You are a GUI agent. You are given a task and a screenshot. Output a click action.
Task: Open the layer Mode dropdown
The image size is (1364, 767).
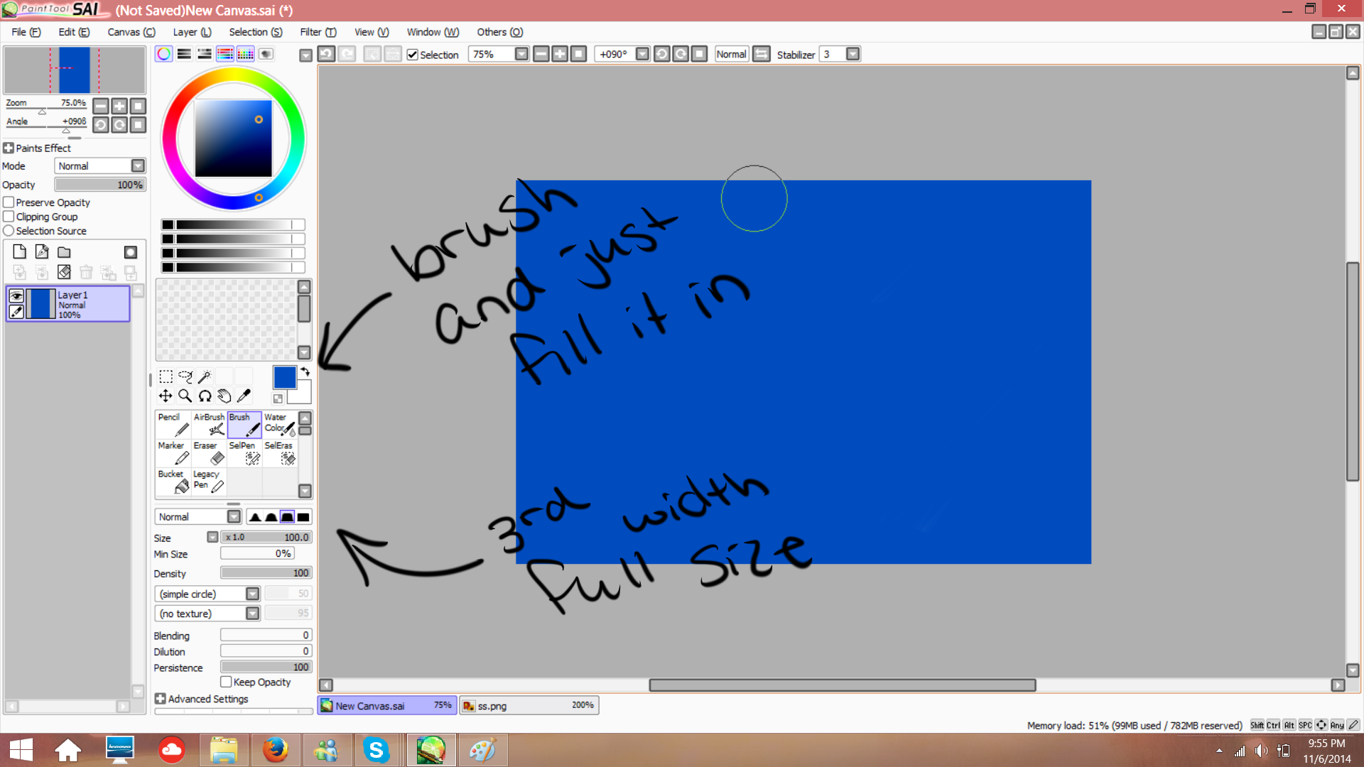[x=138, y=165]
